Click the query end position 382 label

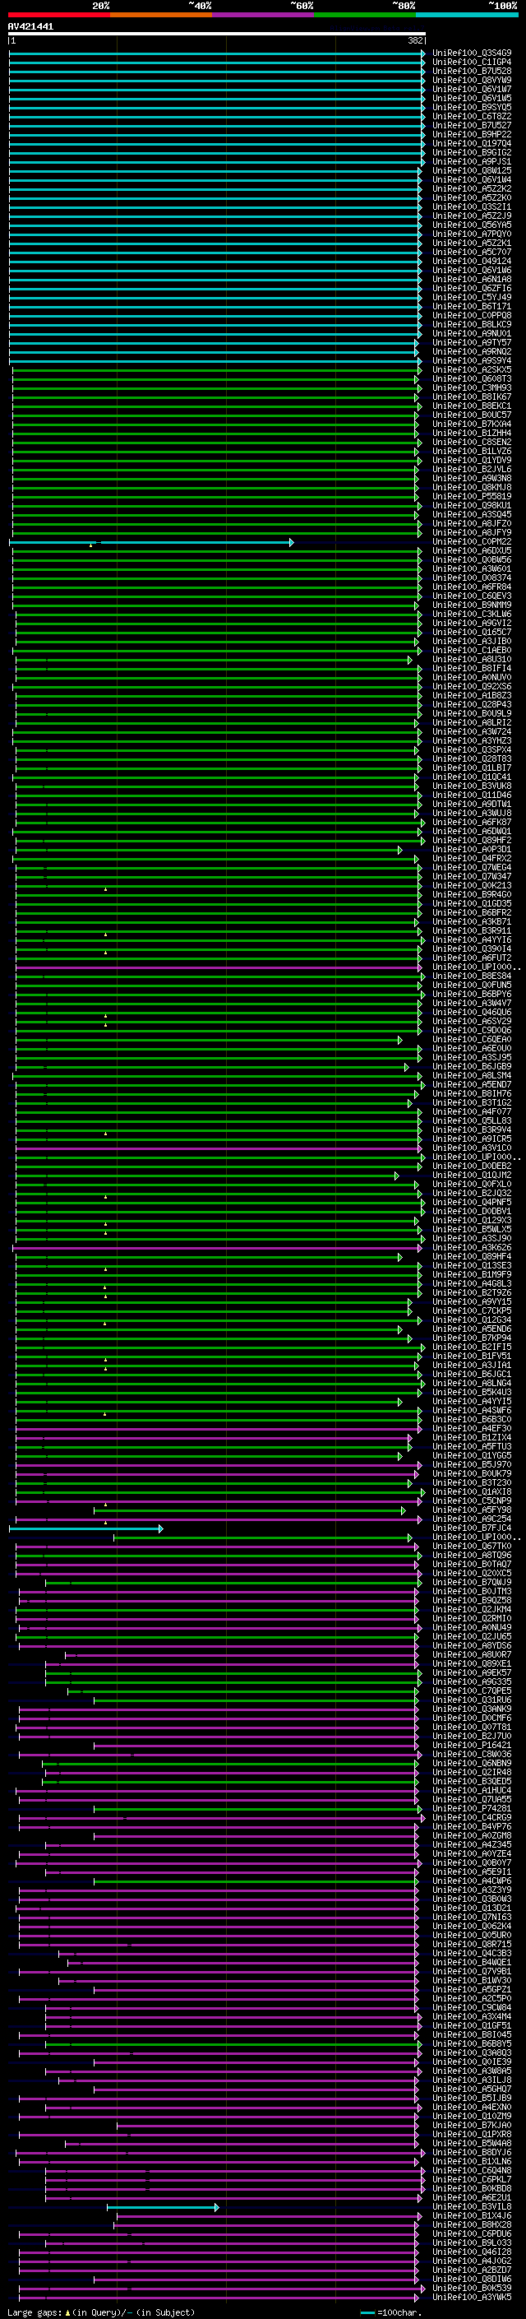pyautogui.click(x=415, y=41)
